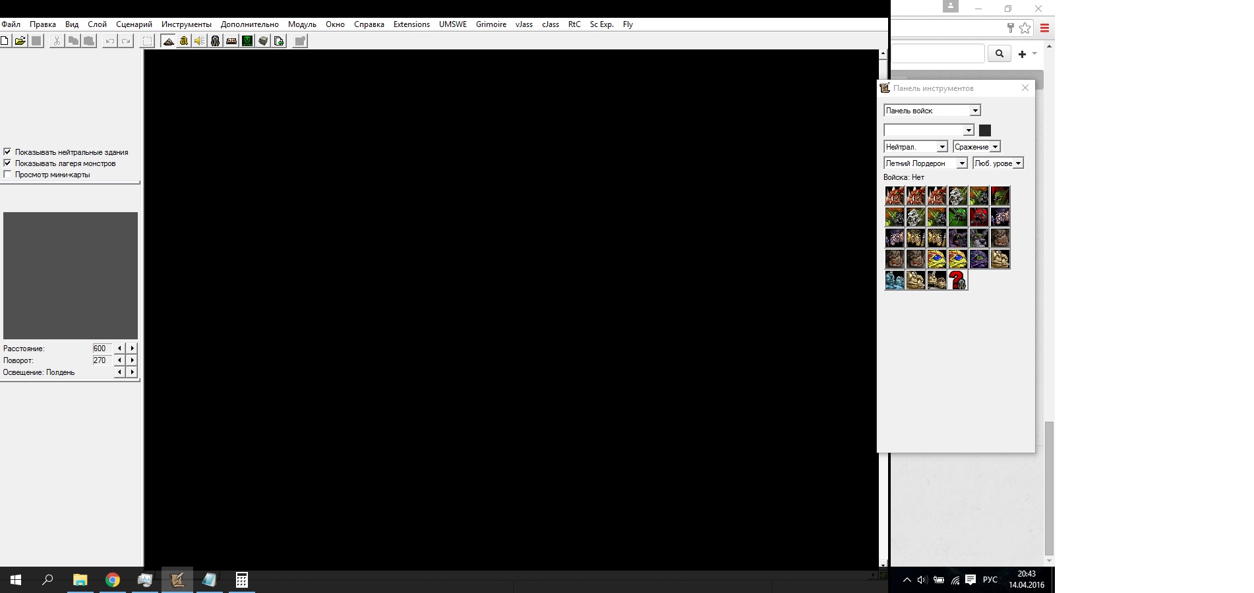Decrease Расстояние with the left arrow
The width and height of the screenshot is (1254, 593).
pos(119,348)
